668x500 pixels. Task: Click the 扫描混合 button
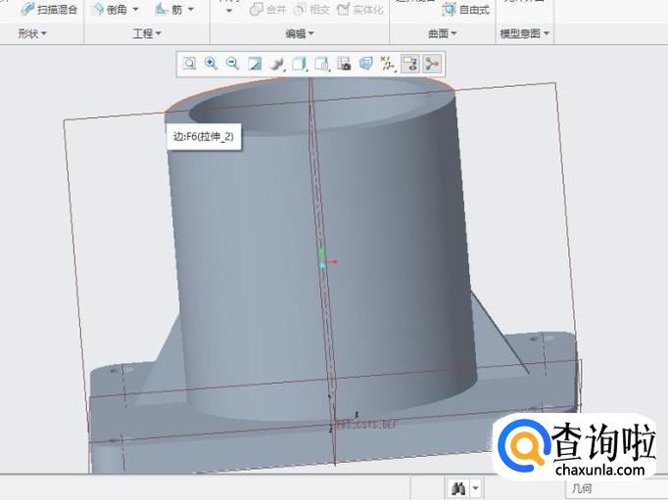(x=49, y=10)
